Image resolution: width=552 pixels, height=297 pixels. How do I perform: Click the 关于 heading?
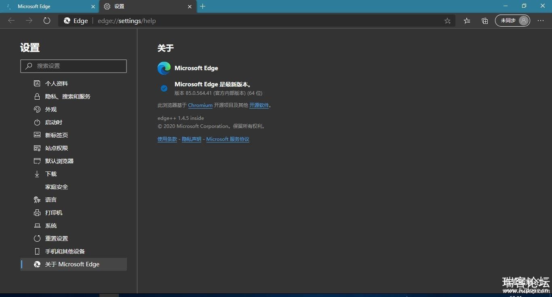coord(166,48)
